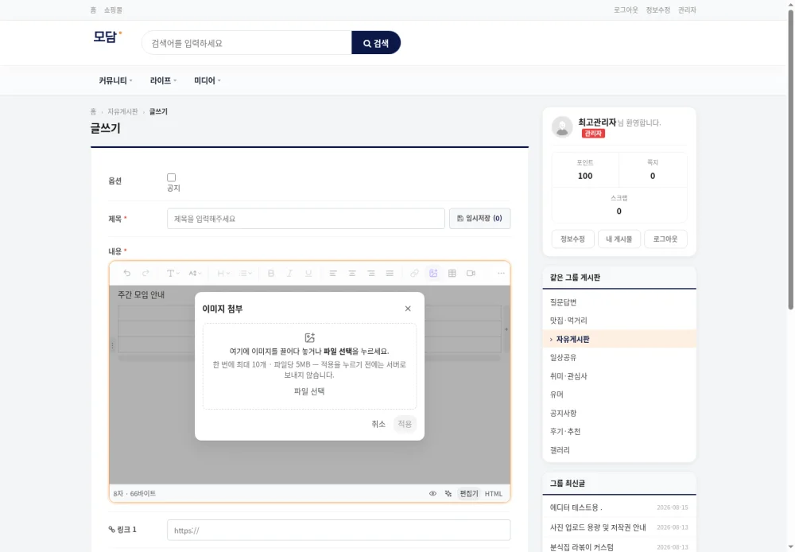Insert a video from the editor toolbar
Viewport: 795px width, 552px height.
pyautogui.click(x=471, y=274)
